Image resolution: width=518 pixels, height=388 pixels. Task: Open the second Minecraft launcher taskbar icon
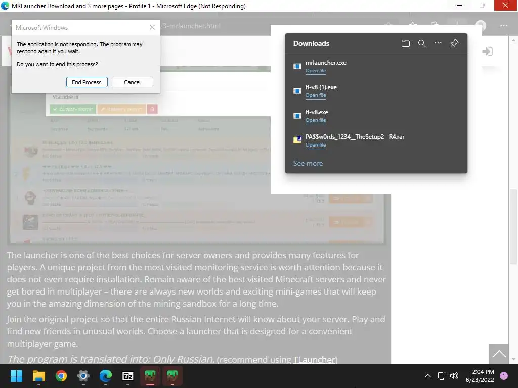pos(172,376)
